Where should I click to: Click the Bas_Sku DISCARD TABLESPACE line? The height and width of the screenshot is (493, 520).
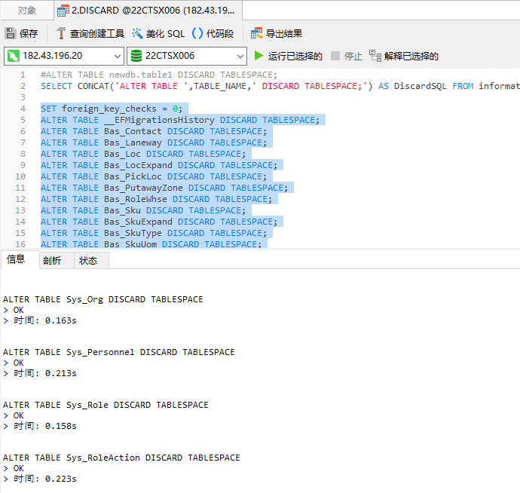coord(143,210)
